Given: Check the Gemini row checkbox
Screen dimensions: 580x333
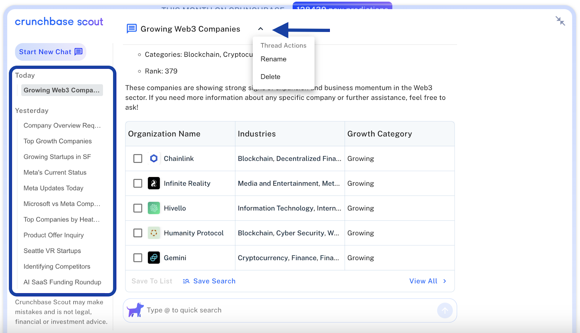Looking at the screenshot, I should pos(138,258).
